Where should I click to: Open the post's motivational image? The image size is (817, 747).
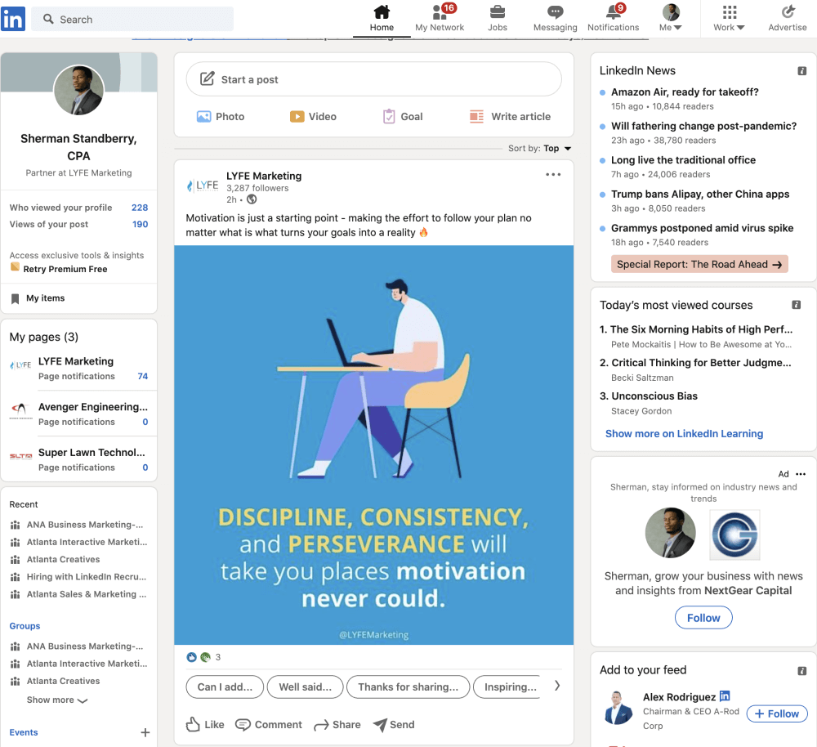[373, 445]
